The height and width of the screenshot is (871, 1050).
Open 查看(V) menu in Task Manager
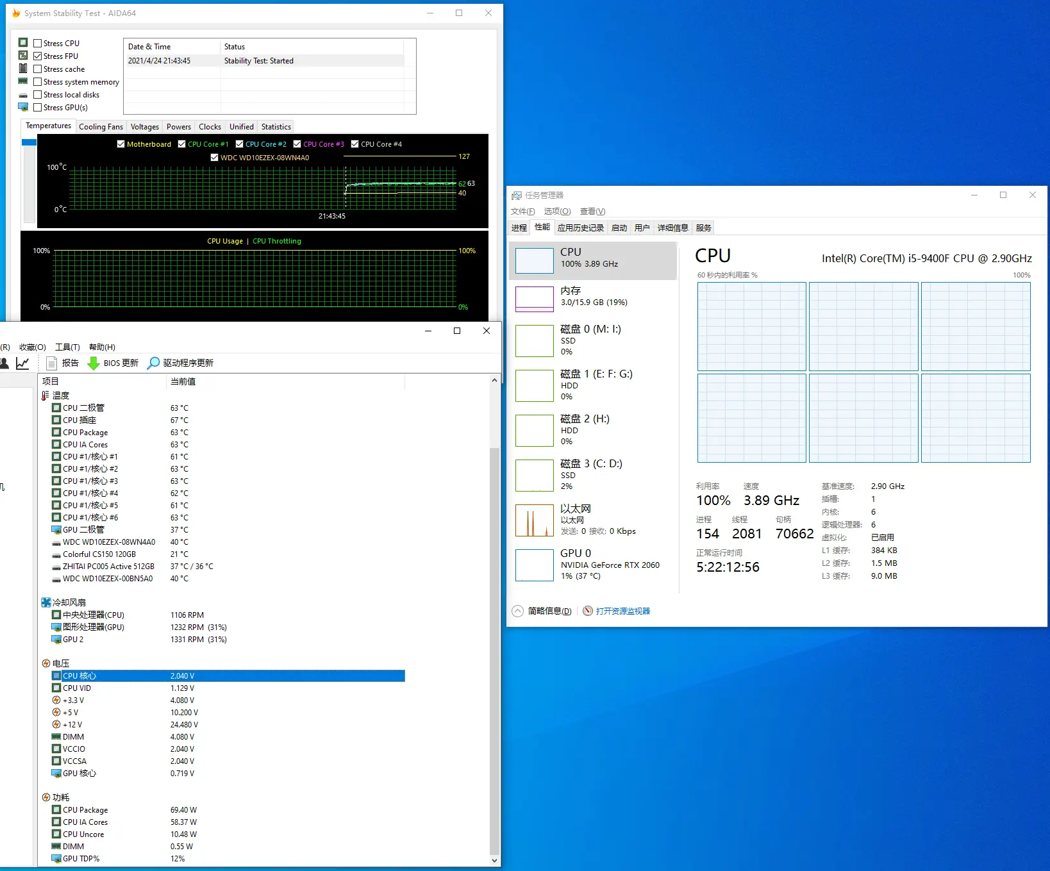[592, 212]
